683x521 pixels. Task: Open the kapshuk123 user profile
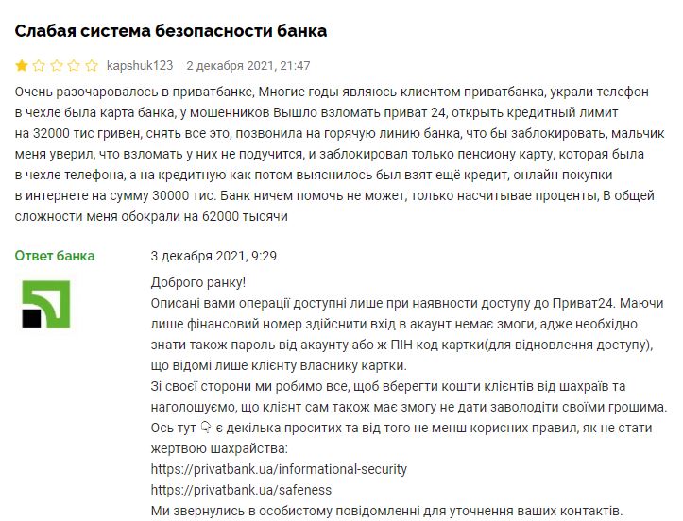click(x=140, y=66)
